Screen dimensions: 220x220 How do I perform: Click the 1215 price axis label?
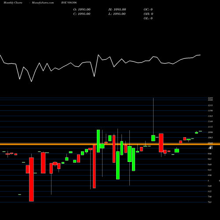(x=210, y=105)
